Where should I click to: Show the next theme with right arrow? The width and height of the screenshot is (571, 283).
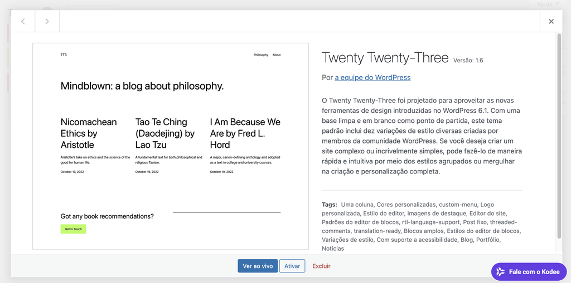coord(47,21)
